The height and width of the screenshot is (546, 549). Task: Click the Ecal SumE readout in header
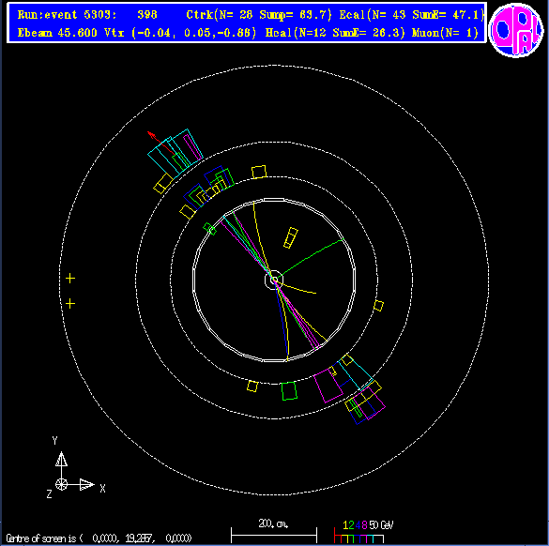coord(448,15)
